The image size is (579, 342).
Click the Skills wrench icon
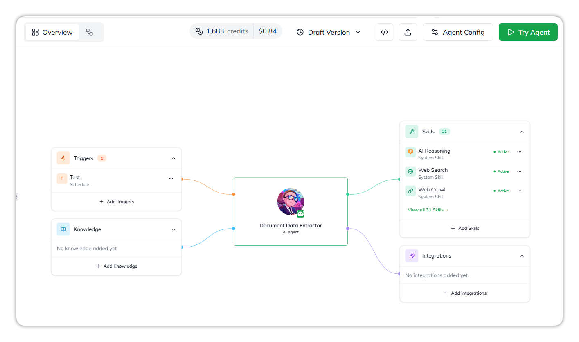[x=412, y=131]
